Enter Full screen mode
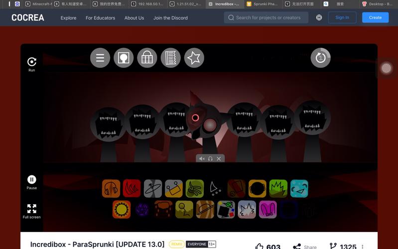The height and width of the screenshot is (249, 398). [32, 211]
